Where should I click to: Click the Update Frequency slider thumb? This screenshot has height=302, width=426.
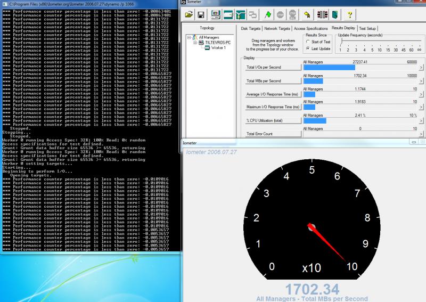pyautogui.click(x=341, y=42)
